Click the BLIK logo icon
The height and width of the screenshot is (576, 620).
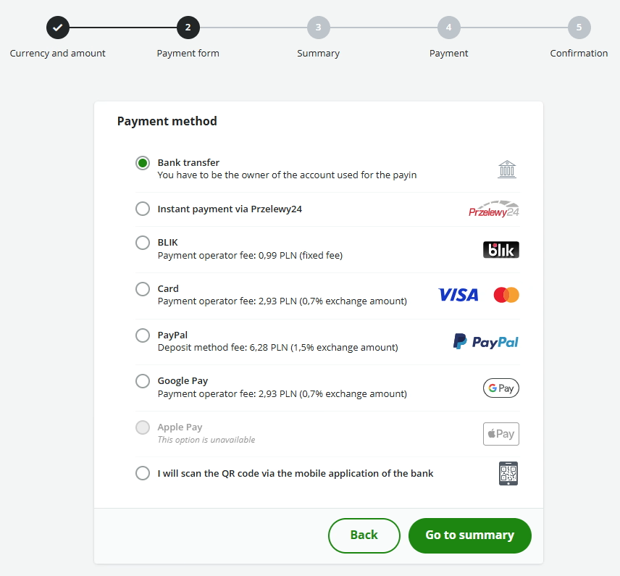pyautogui.click(x=500, y=250)
